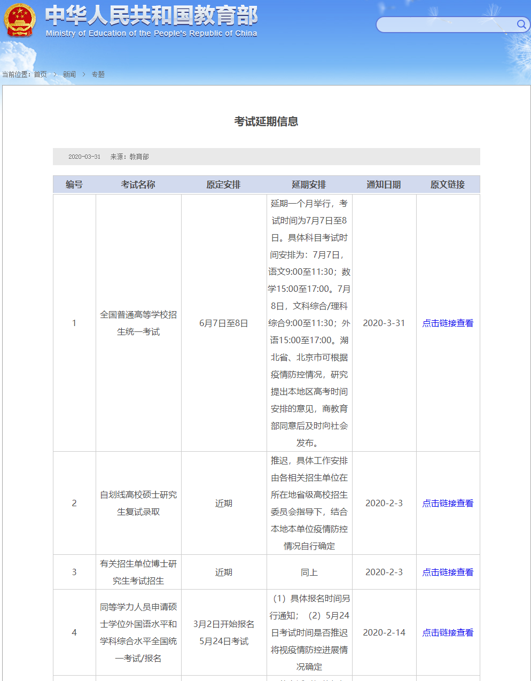Click the chevron between 新闻 and 专题
Image resolution: width=531 pixels, height=681 pixels.
point(84,74)
